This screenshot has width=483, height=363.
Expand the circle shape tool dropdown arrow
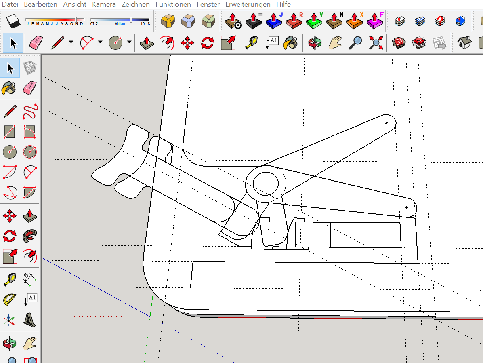129,42
